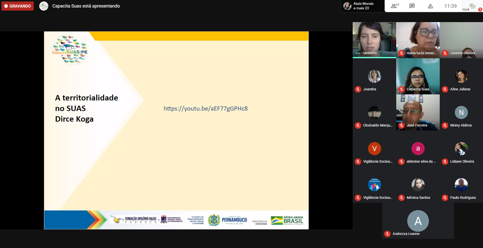Click aldenise silva pink avatar

[x=418, y=149]
